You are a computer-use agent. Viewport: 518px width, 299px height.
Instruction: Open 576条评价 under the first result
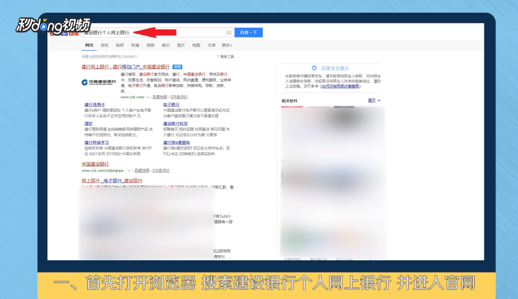179,97
